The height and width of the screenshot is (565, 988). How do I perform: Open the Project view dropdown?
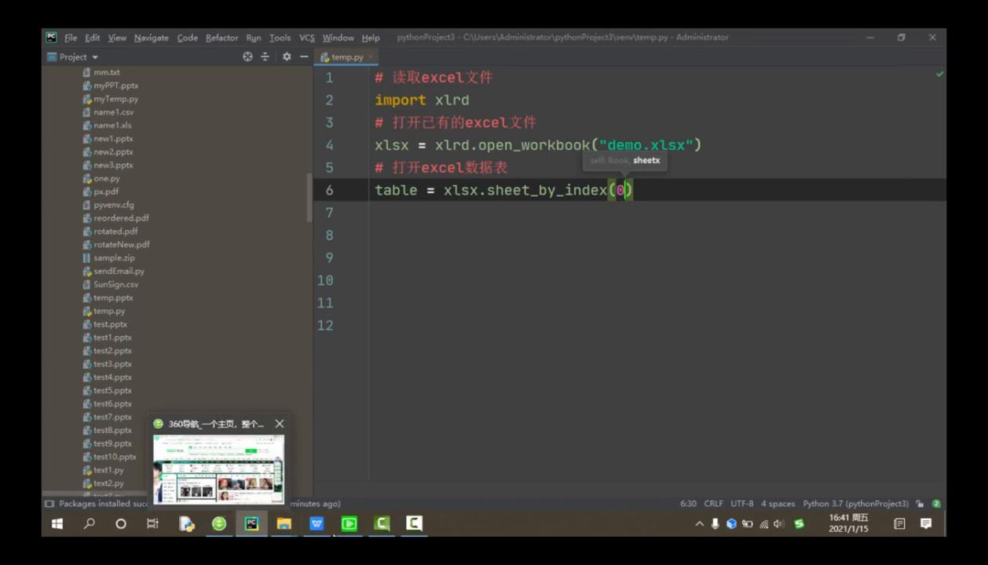point(73,56)
